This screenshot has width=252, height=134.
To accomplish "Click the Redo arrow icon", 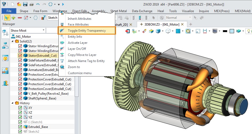I will [44, 4].
